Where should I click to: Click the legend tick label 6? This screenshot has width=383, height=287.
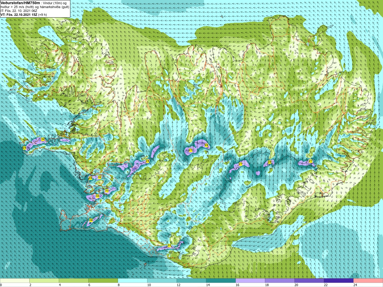point(89,285)
